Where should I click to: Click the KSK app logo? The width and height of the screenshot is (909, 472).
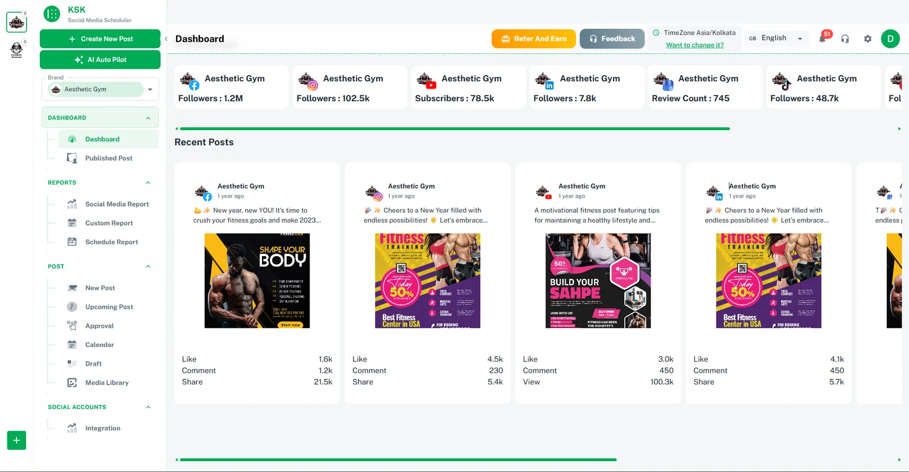(x=52, y=14)
